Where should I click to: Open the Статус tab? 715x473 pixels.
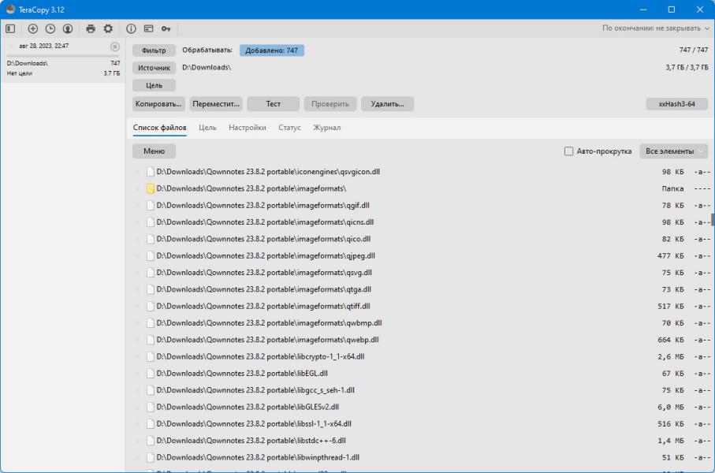pos(289,128)
